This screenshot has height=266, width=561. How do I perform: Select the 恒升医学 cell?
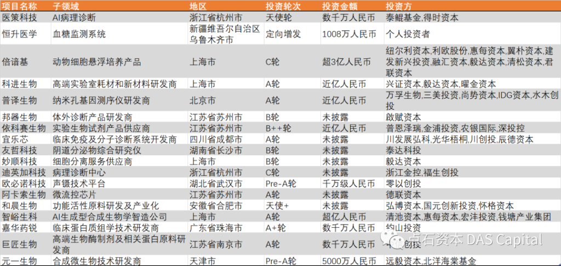26,34
